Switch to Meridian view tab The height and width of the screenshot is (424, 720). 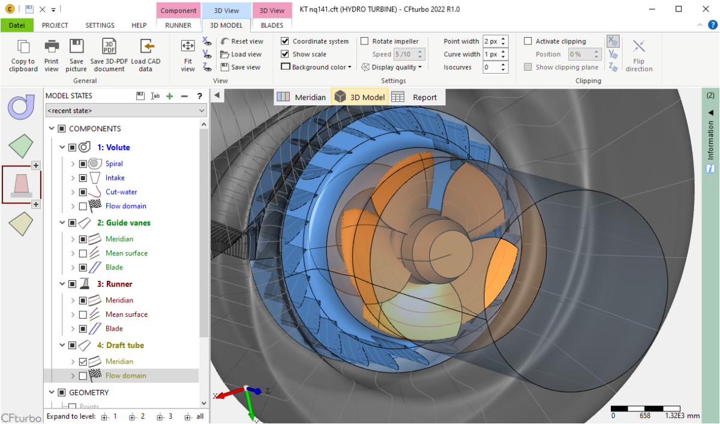click(x=302, y=97)
